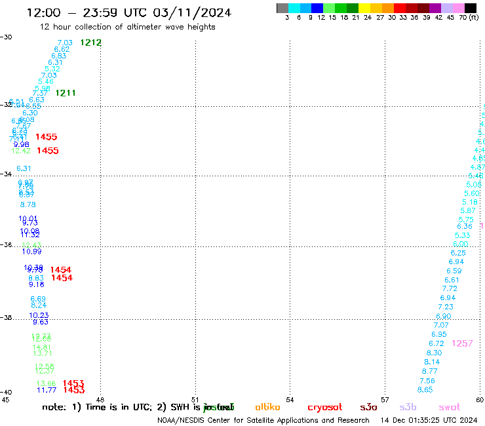The width and height of the screenshot is (485, 426).
Task: Click the blue wave height '9.18'
Action: [x=37, y=284]
